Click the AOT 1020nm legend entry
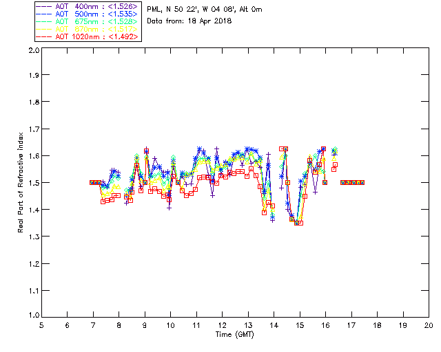Screen dimensions: 441x352 (x=88, y=36)
